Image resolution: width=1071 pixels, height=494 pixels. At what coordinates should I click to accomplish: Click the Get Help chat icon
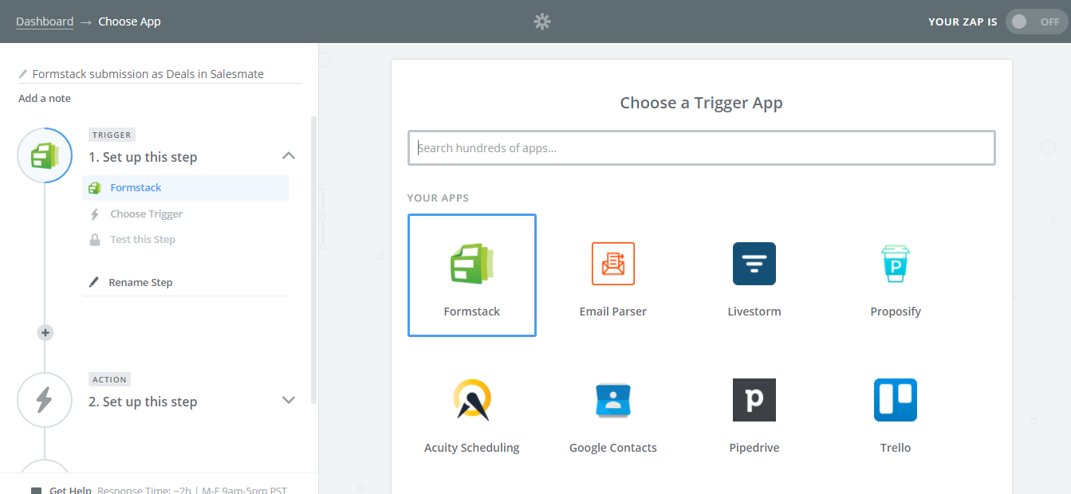coord(36,491)
